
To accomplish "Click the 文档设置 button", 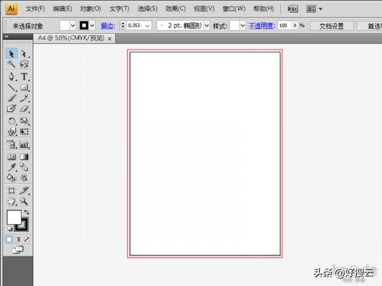I will pos(332,25).
